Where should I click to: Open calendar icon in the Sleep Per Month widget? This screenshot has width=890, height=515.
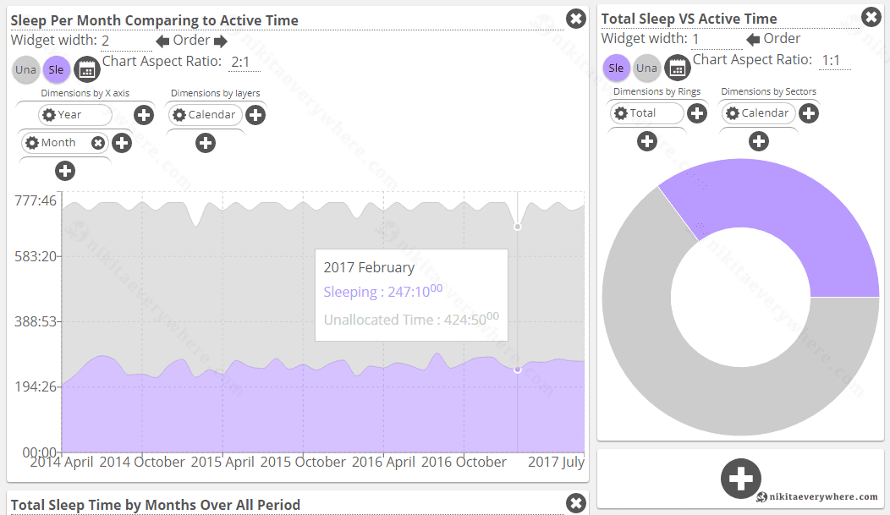(87, 69)
